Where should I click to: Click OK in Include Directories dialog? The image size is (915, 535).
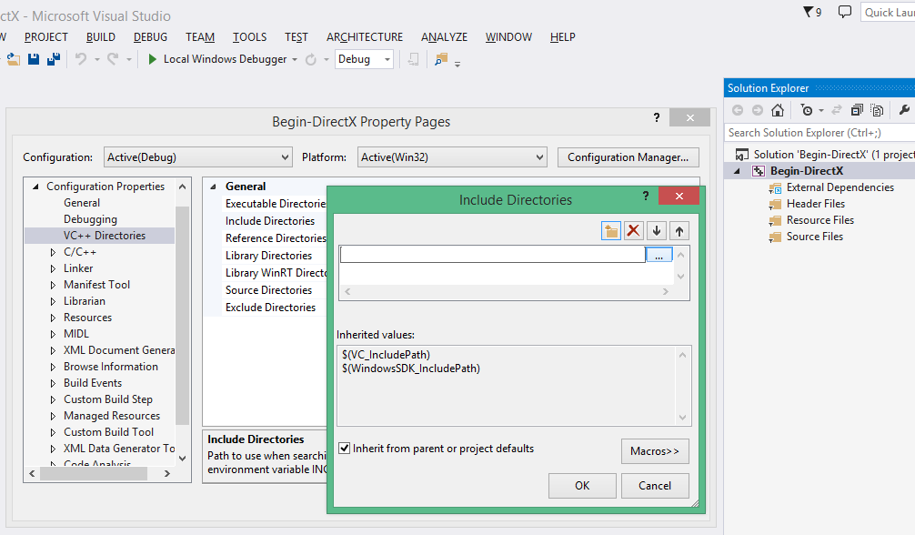point(582,485)
